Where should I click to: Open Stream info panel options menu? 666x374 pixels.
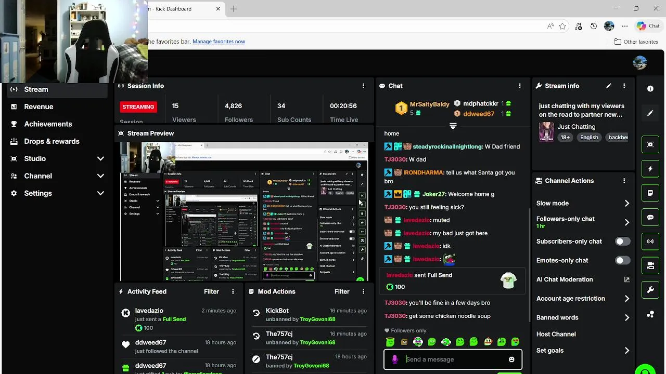(x=624, y=86)
